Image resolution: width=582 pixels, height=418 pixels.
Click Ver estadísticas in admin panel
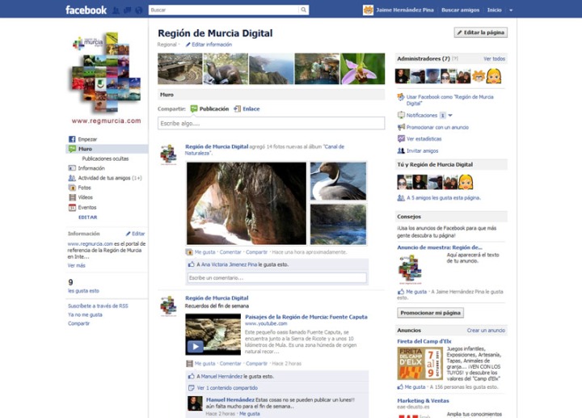(424, 138)
